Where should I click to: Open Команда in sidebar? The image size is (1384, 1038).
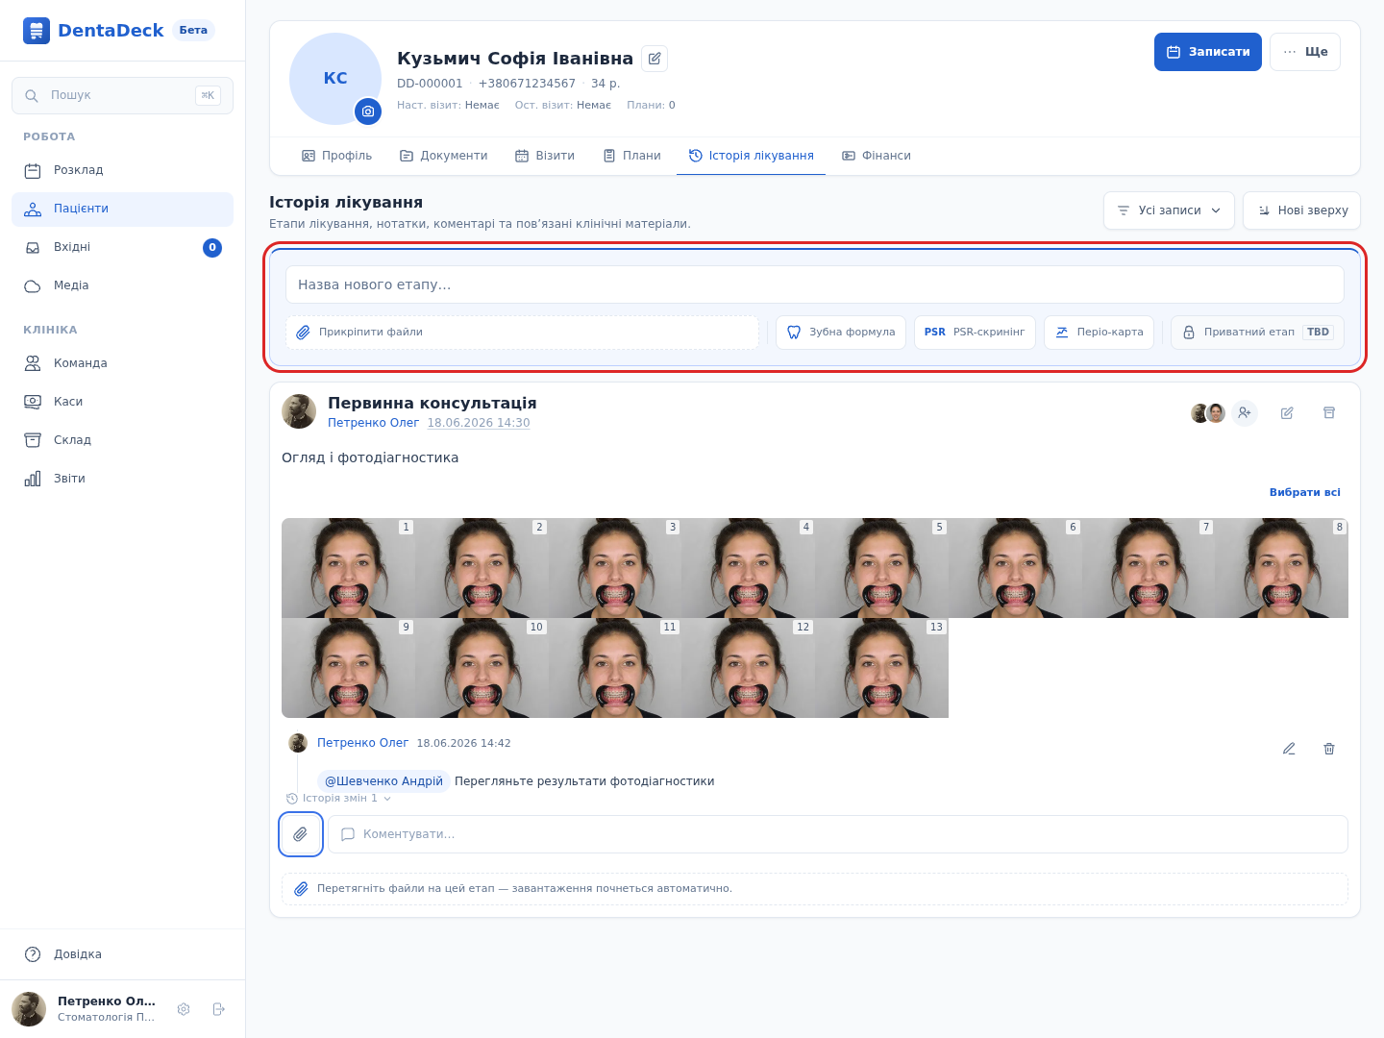click(122, 363)
